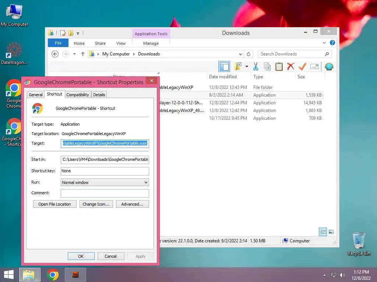Expand the ribbon chevron
This screenshot has width=377, height=282.
click(x=324, y=43)
